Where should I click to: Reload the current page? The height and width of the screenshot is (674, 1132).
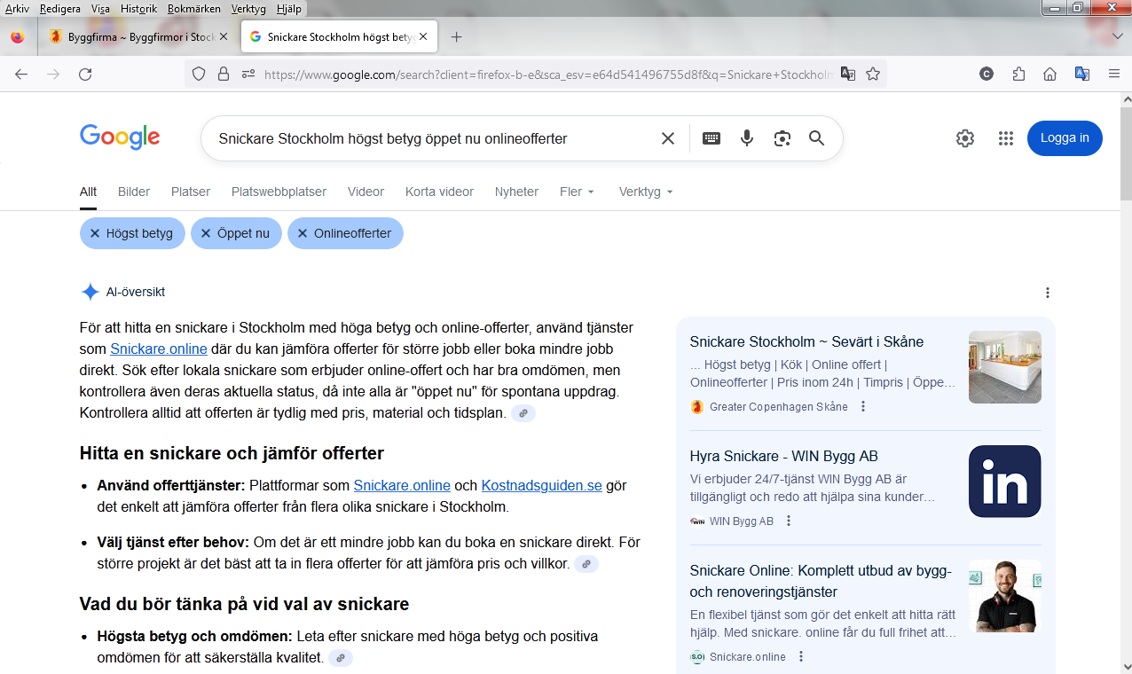(x=85, y=74)
